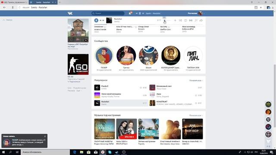Image resolution: width=276 pixels, height=155 pixels.
Task: Seek on the track progress bar
Action: pyautogui.click(x=148, y=25)
